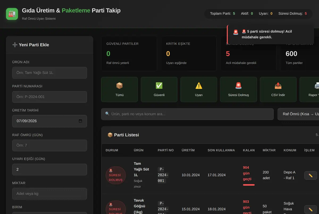
Task: Click batch number P-2024-001
Action: pos(163,175)
